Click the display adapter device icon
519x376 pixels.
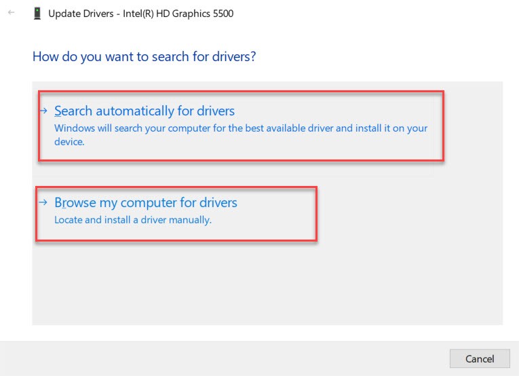(37, 14)
